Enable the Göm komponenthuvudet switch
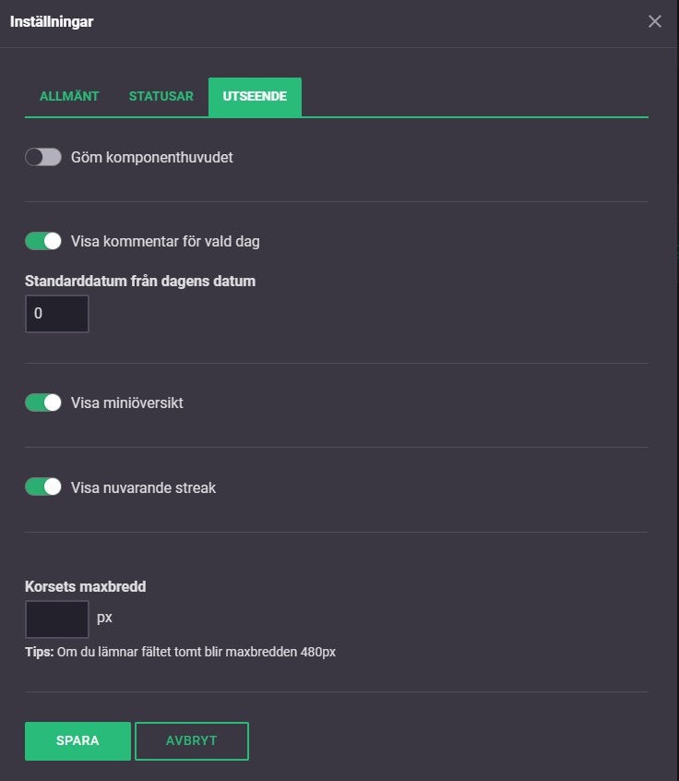 click(x=43, y=157)
